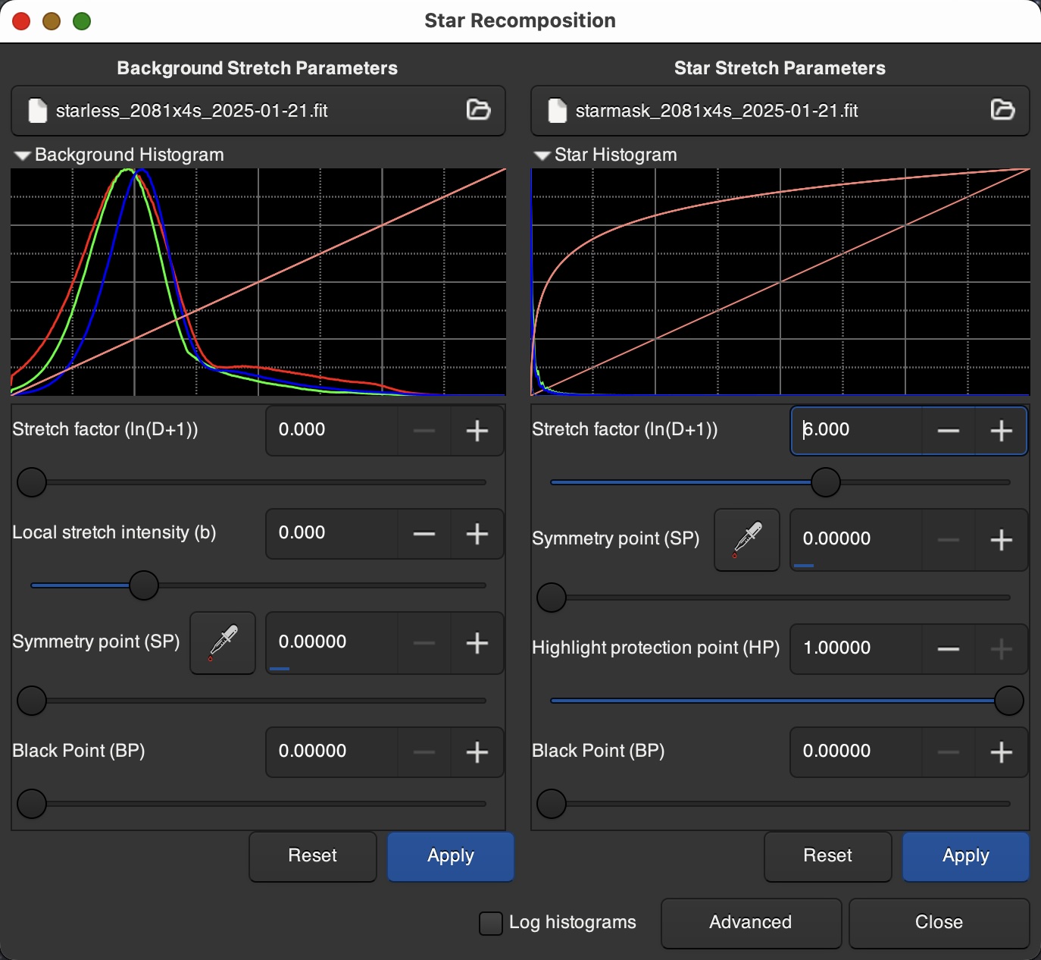Image resolution: width=1041 pixels, height=960 pixels.
Task: Click the star black point value field
Action: coord(857,752)
